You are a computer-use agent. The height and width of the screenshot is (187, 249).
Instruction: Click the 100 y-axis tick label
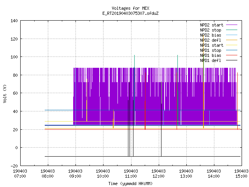point(14,57)
